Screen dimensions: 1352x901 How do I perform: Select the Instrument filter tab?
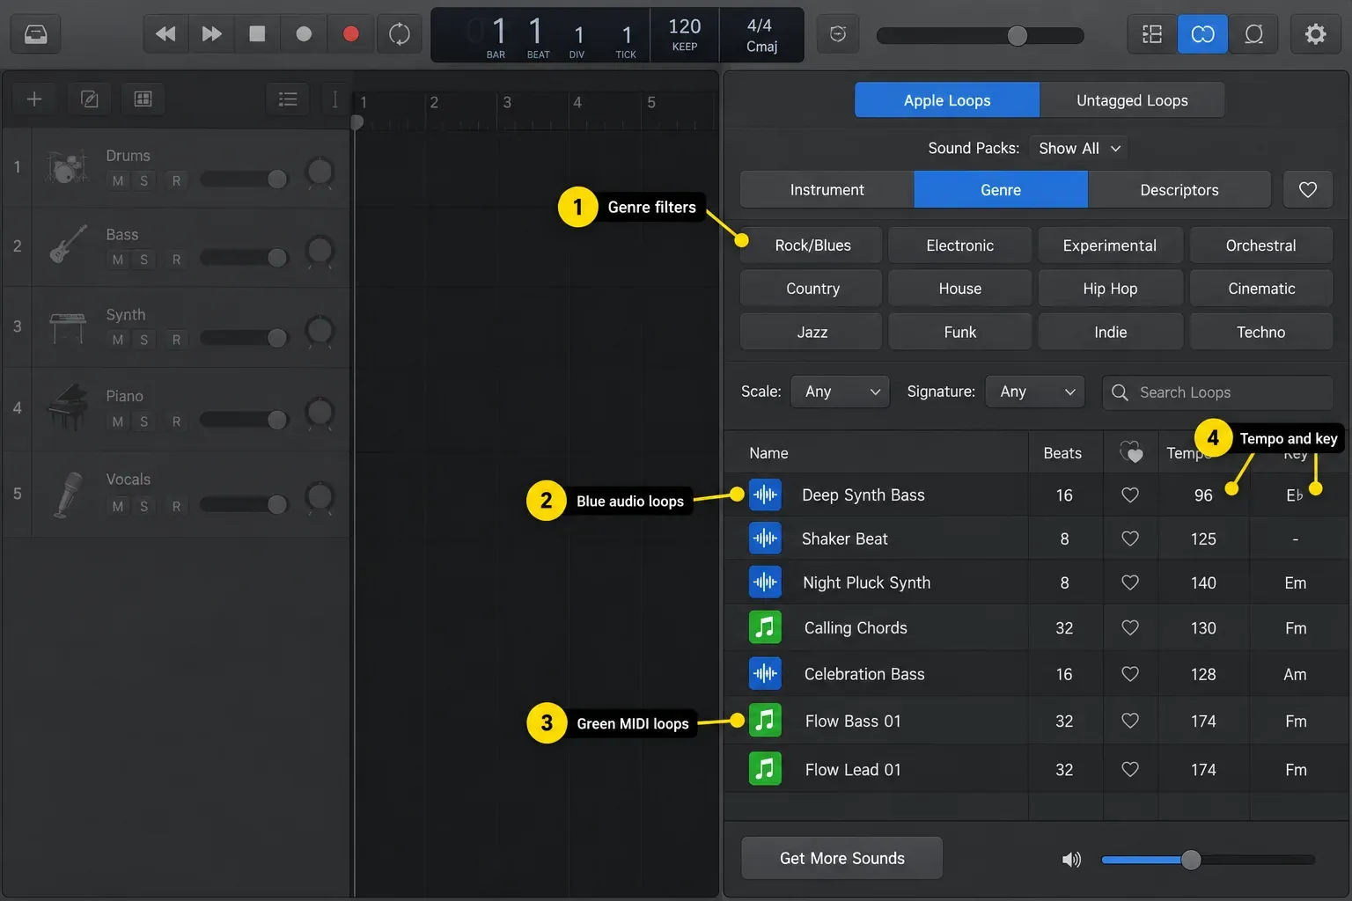point(827,190)
